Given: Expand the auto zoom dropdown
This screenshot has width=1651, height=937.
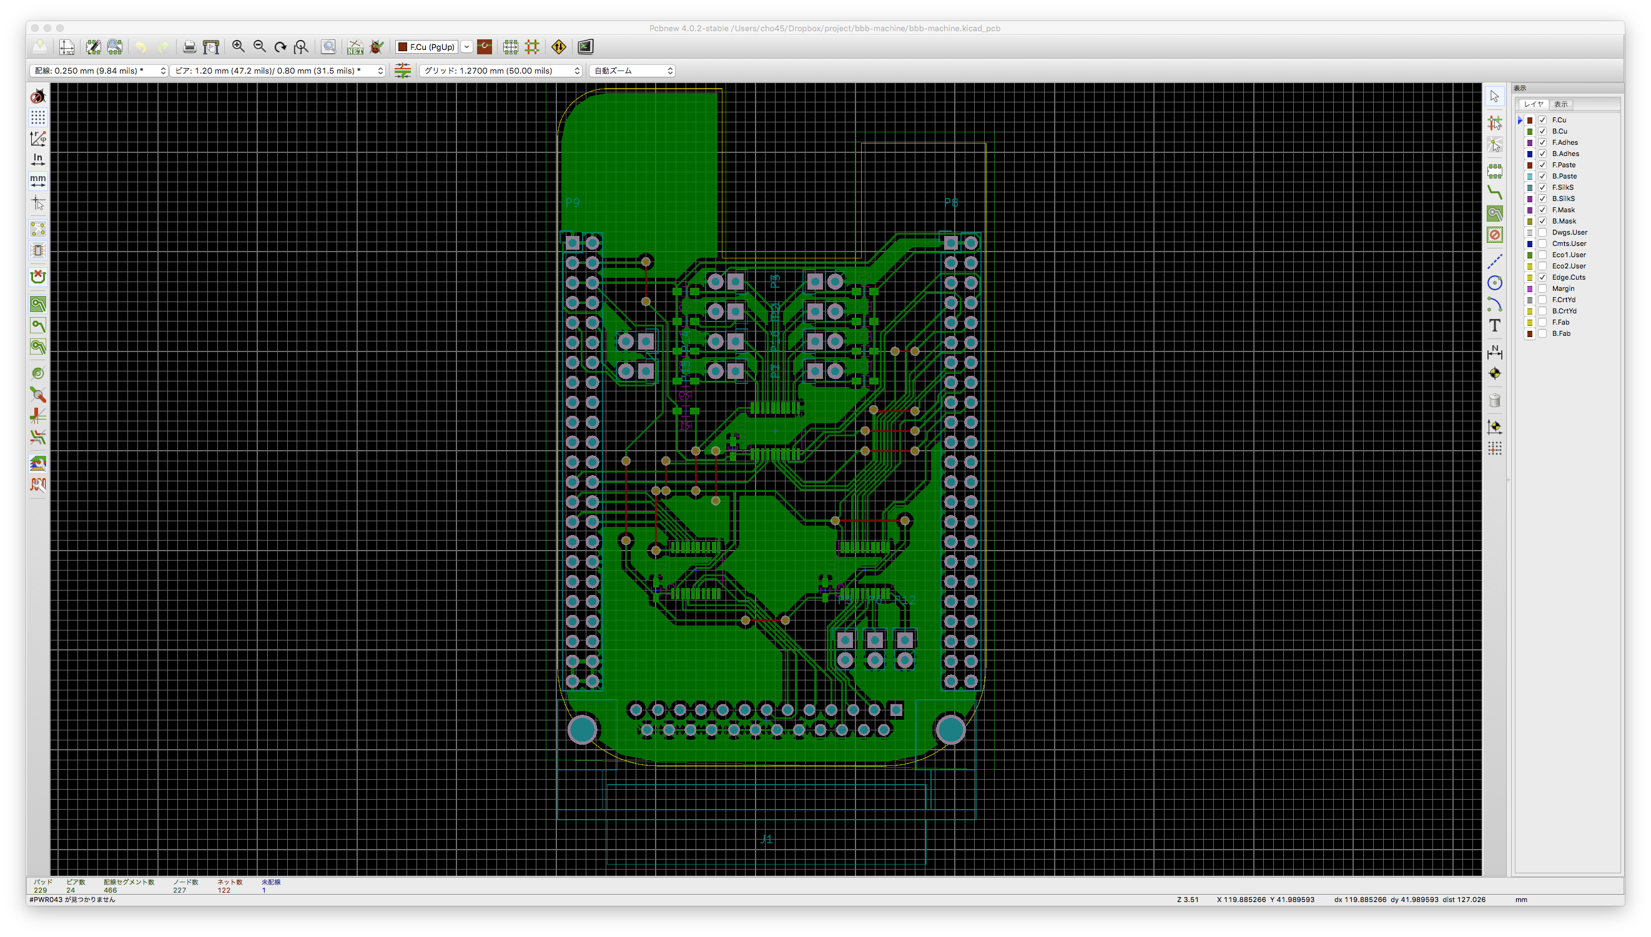Looking at the screenshot, I should click(631, 71).
